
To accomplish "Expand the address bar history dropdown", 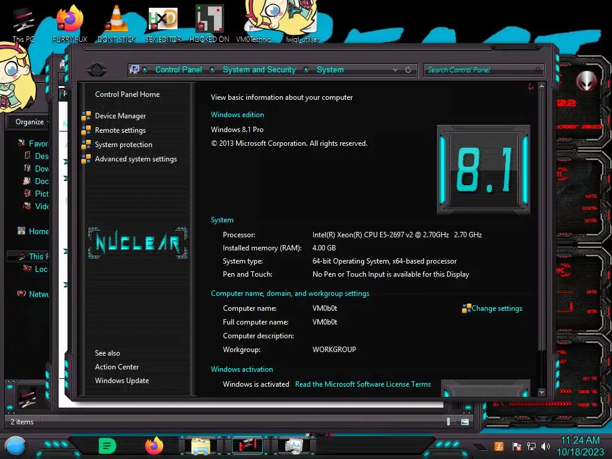I will click(396, 70).
